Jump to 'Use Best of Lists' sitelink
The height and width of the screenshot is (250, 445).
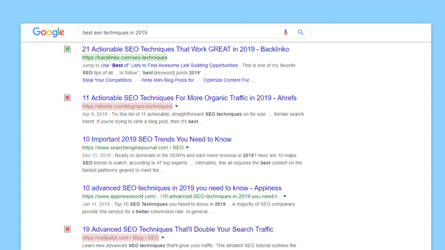[169, 65]
